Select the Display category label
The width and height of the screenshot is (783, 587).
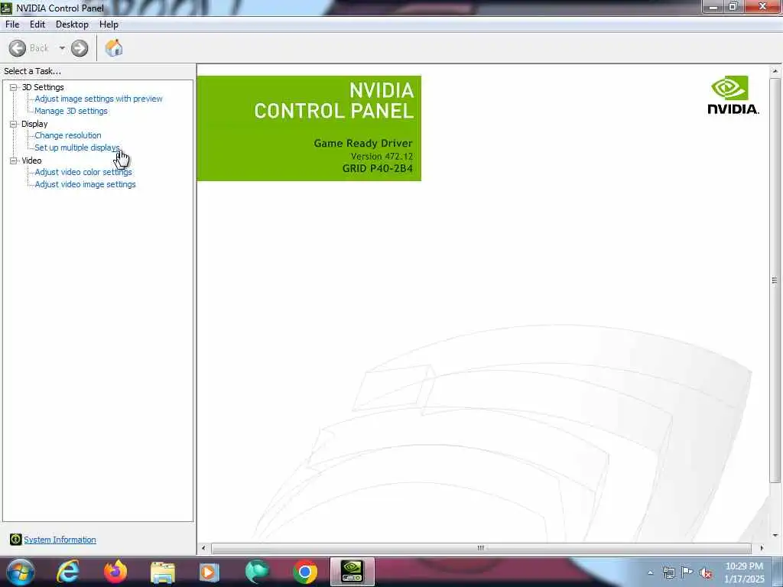(x=34, y=124)
